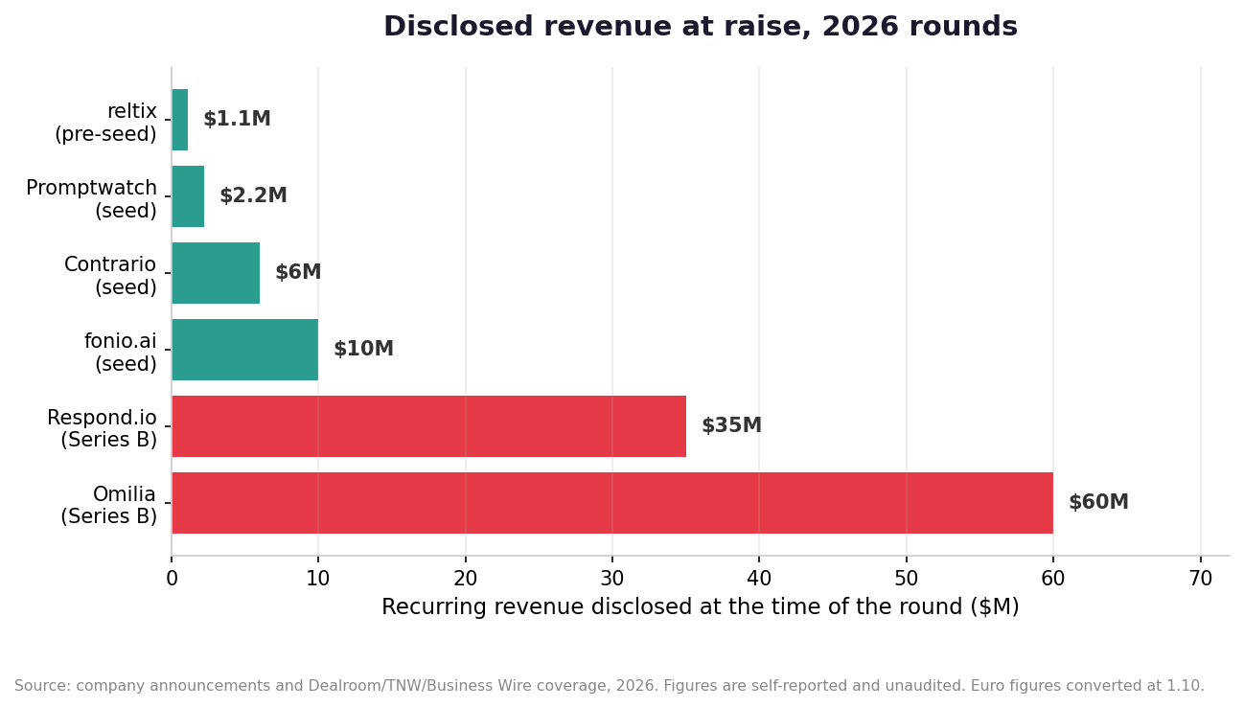The height and width of the screenshot is (708, 1244).
Task: Click the x-axis tick label '0'
Action: [172, 579]
